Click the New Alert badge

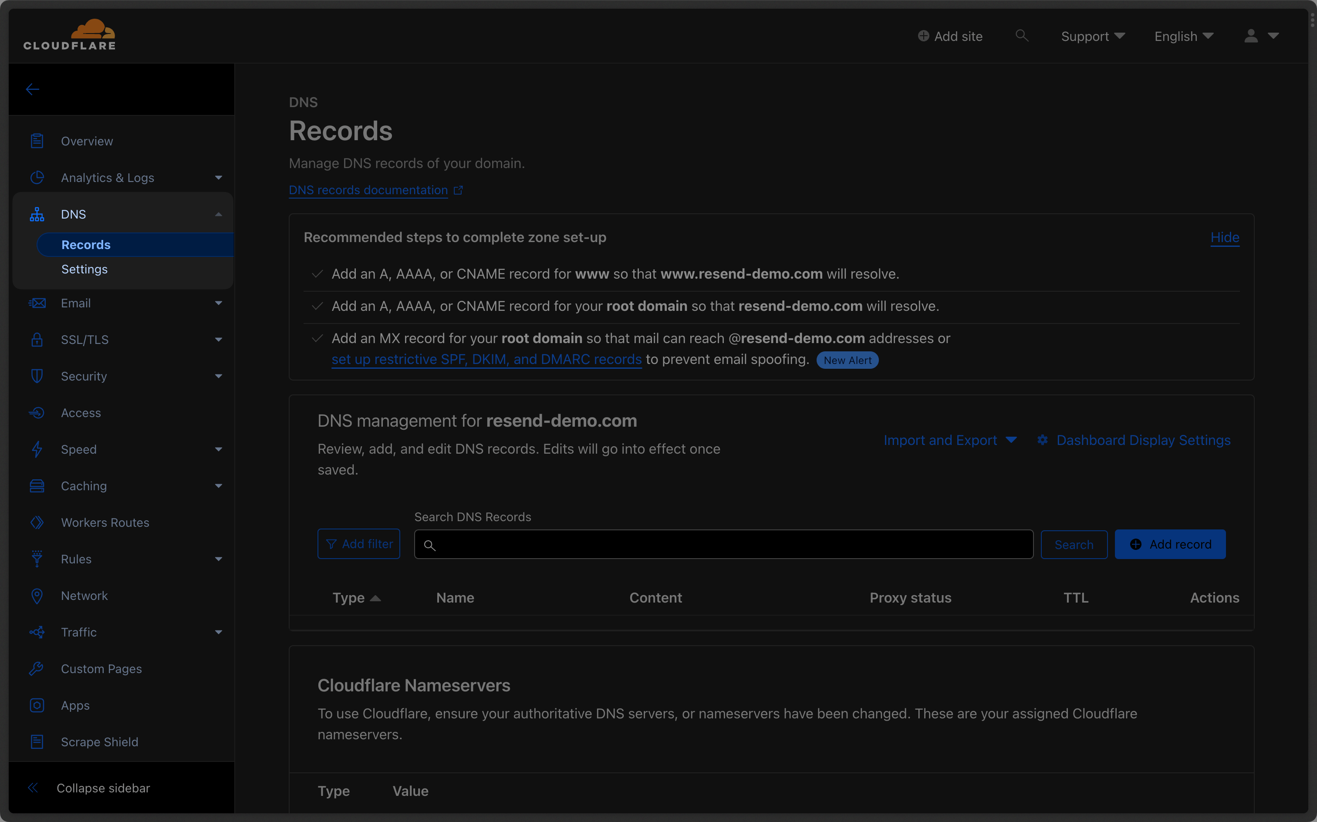coord(847,360)
